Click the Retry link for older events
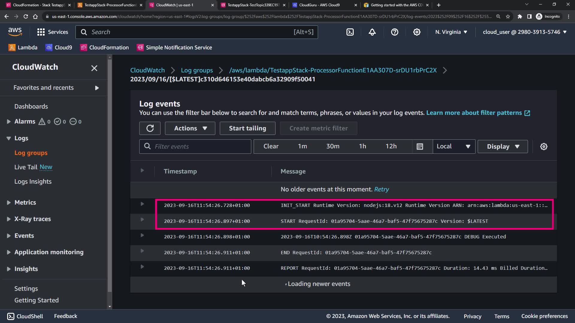 [381, 189]
